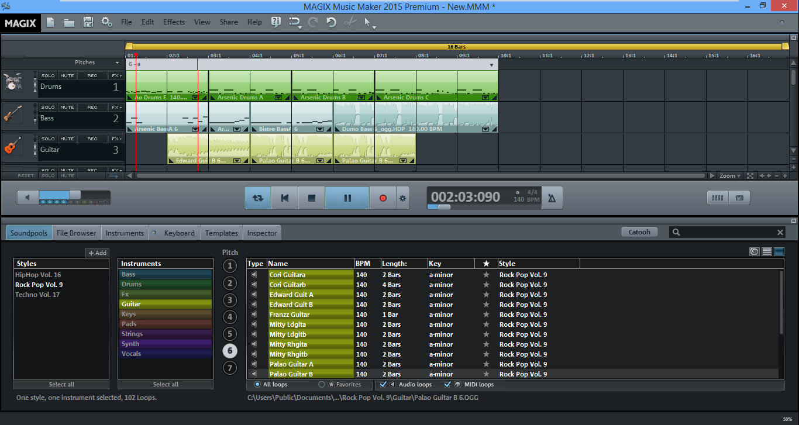Switch to the File Browser tab
This screenshot has width=799, height=425.
pyautogui.click(x=76, y=233)
